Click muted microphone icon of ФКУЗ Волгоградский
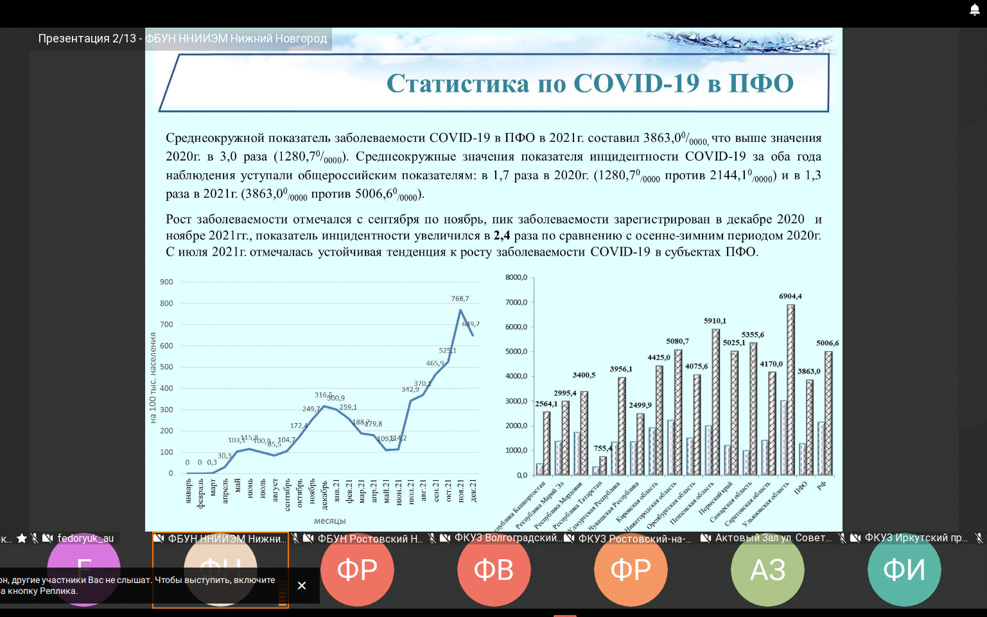 click(432, 538)
